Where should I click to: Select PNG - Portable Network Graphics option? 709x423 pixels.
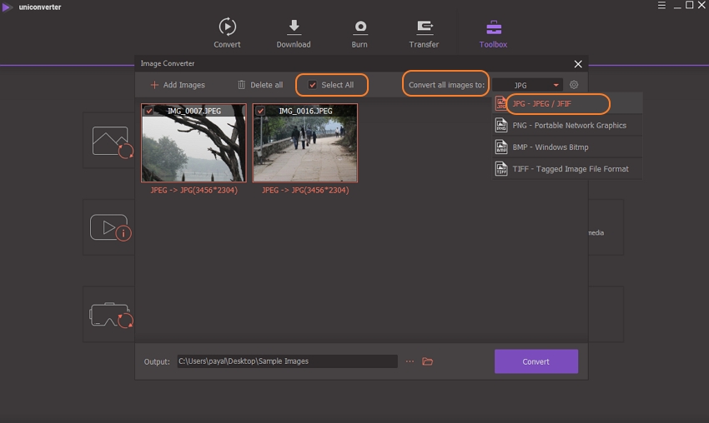(567, 126)
